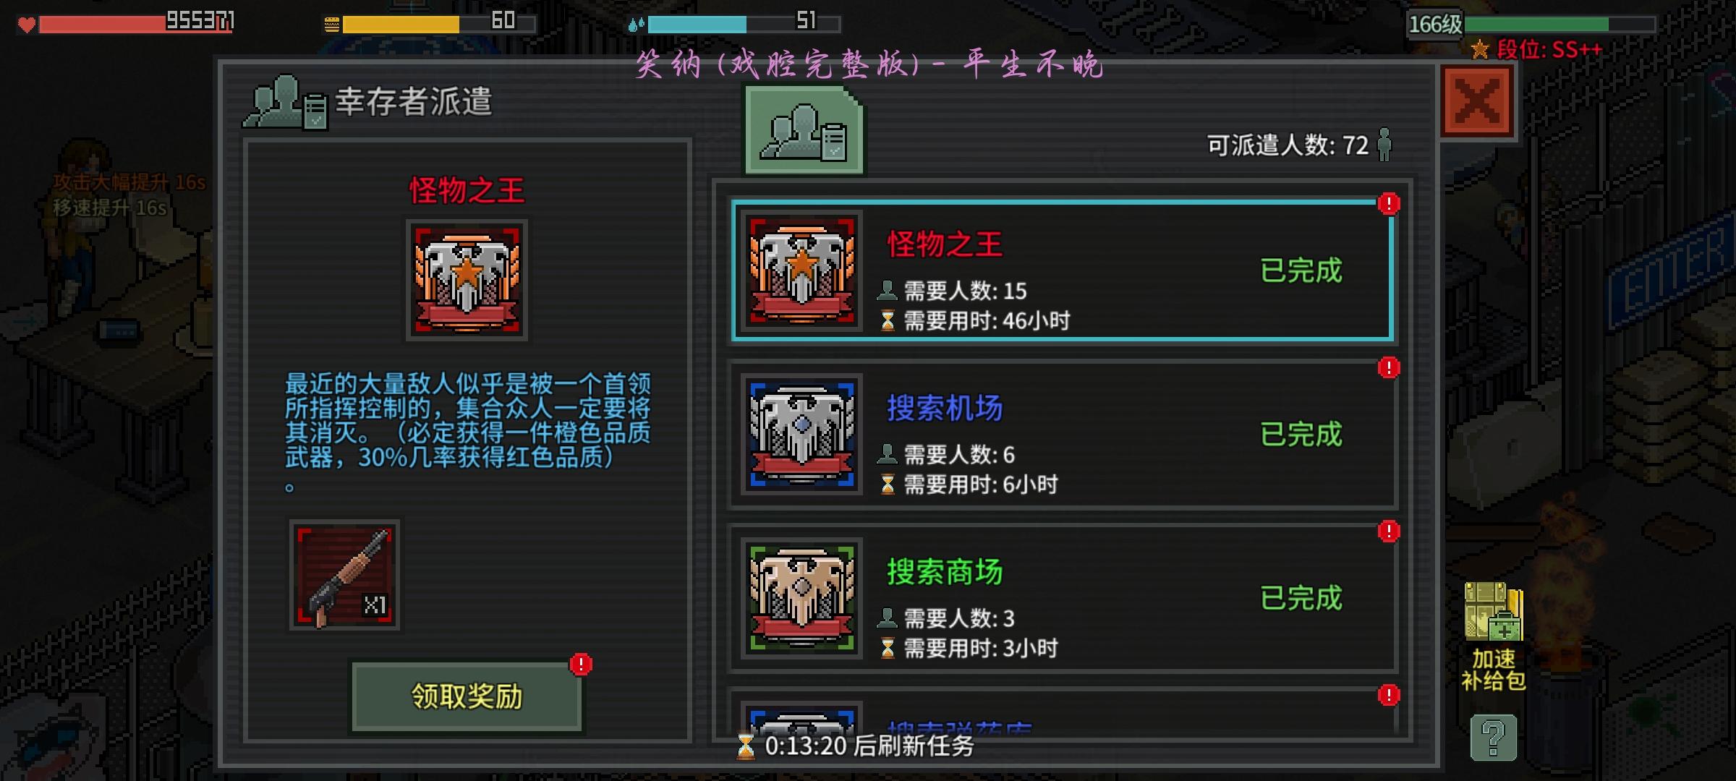Open the survivor dispatch tab icon
The height and width of the screenshot is (781, 1736).
pos(804,130)
